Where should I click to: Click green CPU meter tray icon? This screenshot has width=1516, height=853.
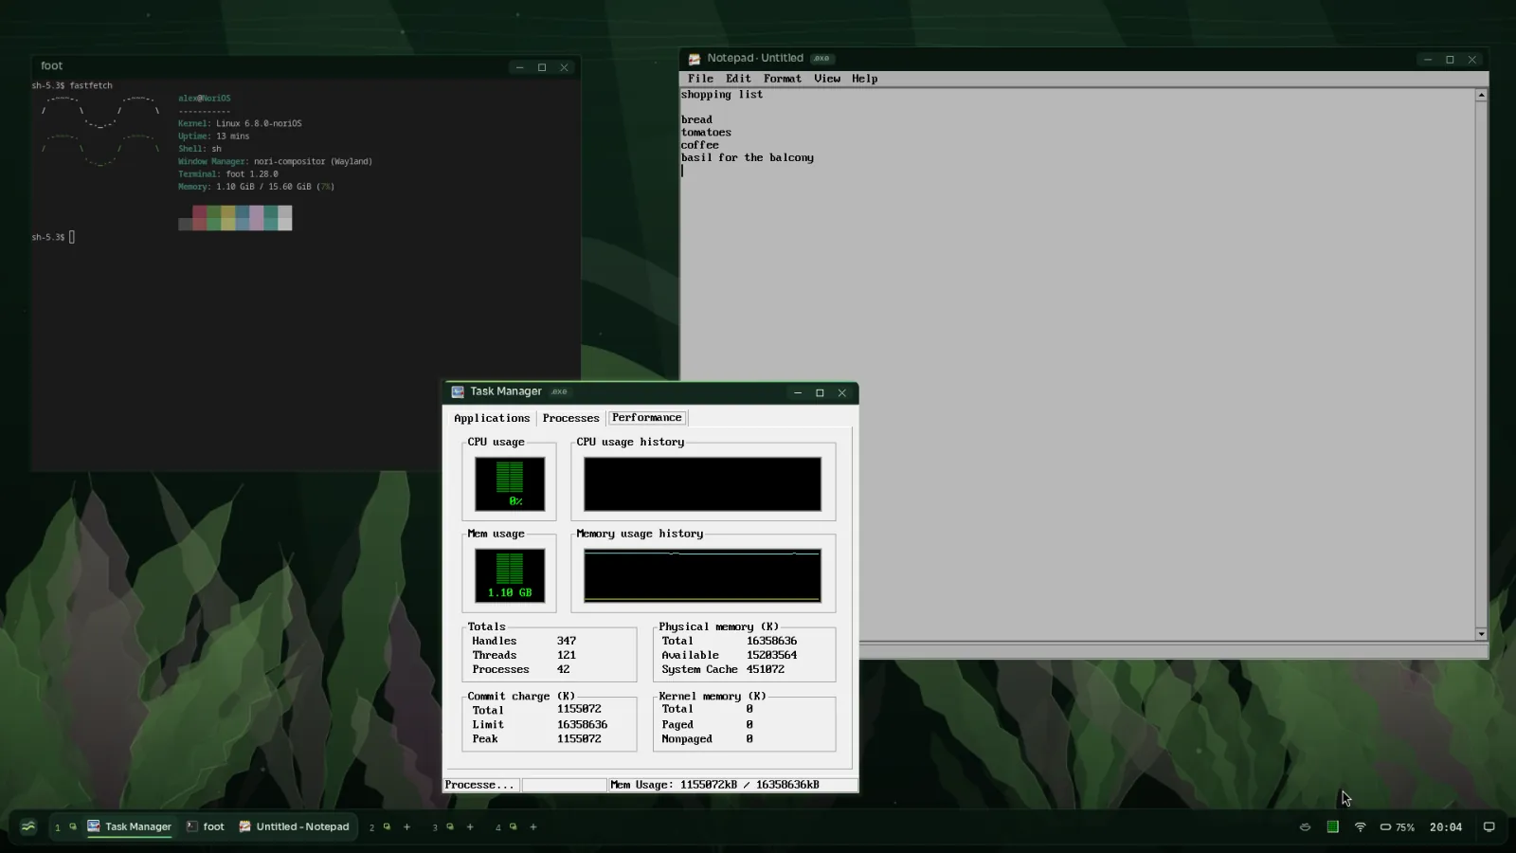[x=1333, y=826]
